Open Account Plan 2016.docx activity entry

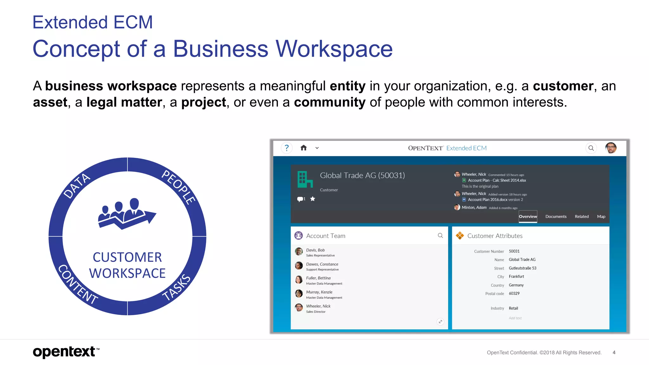(x=495, y=200)
